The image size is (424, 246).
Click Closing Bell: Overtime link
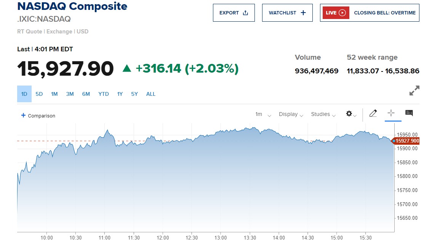point(385,13)
